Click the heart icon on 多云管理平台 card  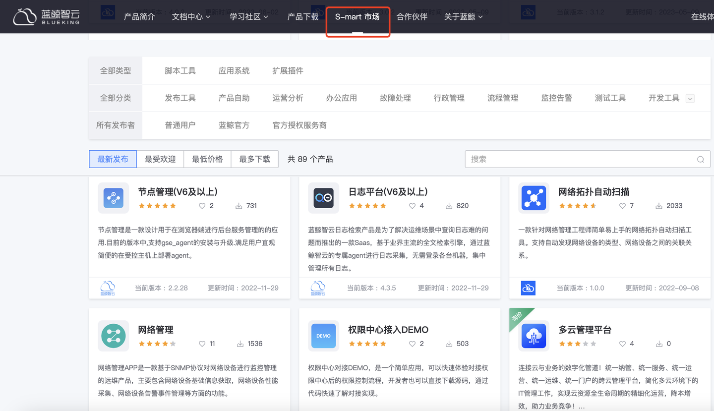click(622, 344)
